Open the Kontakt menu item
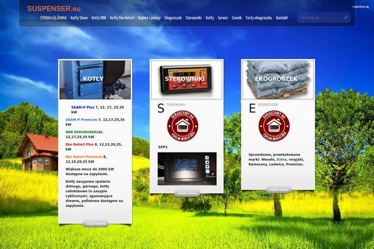Viewport: 374px width, 249px height. tap(282, 18)
